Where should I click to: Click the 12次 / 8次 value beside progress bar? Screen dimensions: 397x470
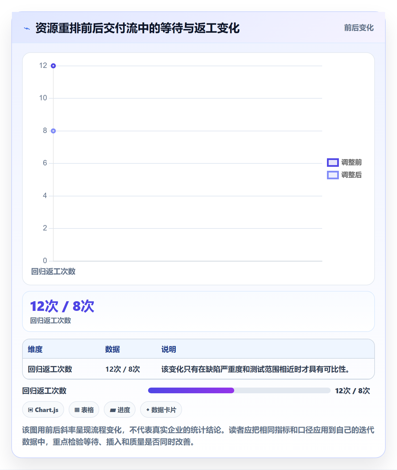[352, 391]
